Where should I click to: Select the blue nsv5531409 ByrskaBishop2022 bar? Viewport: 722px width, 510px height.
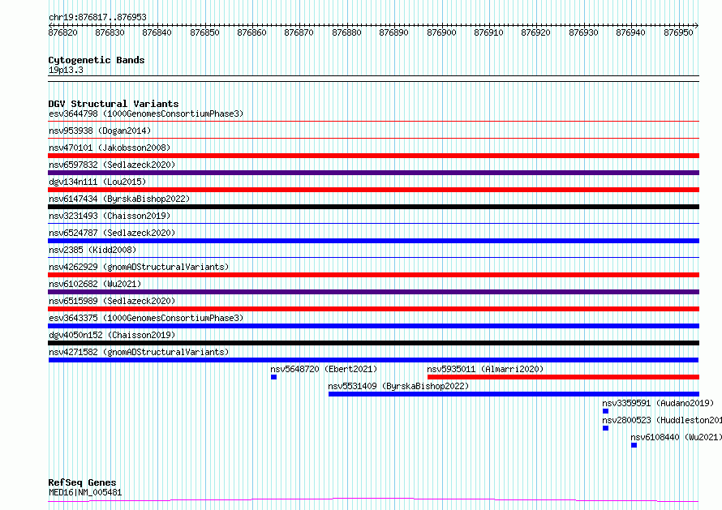514,394
